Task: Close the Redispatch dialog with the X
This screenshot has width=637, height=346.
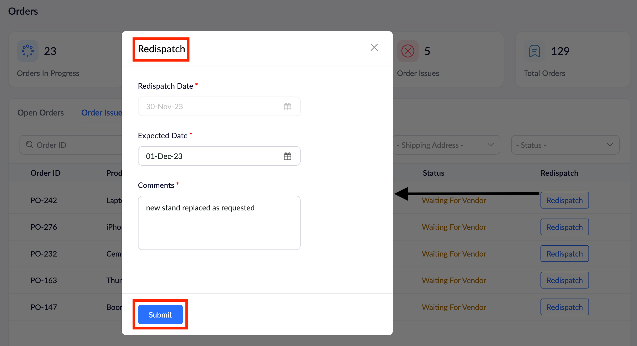Action: [374, 47]
